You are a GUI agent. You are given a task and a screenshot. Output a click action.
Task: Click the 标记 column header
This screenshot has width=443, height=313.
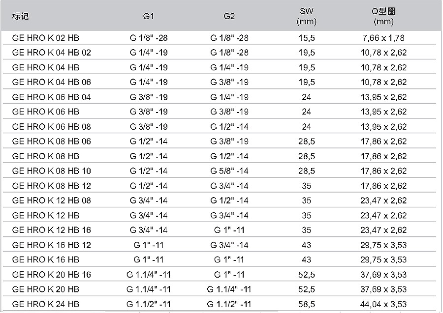(21, 16)
